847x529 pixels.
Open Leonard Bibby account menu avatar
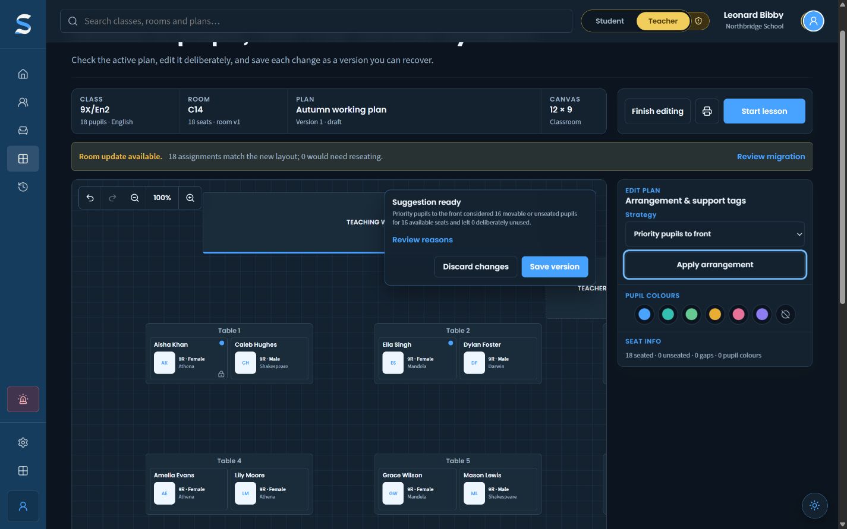point(813,21)
